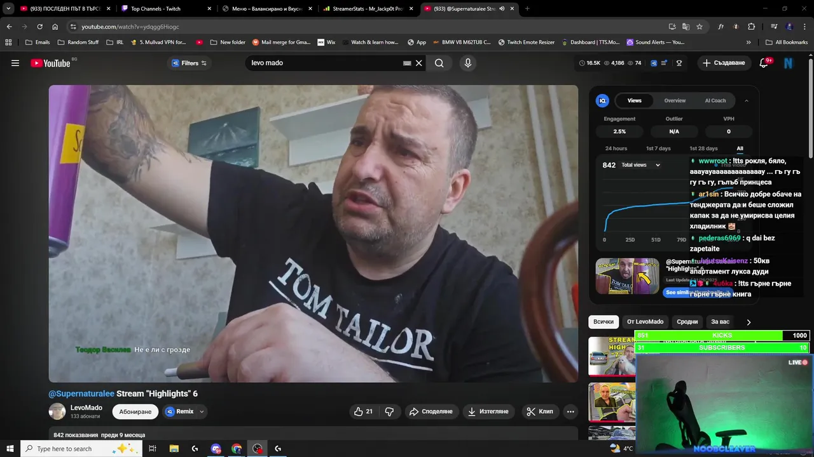Go to the YouTube home logo
814x457 pixels.
(50, 63)
